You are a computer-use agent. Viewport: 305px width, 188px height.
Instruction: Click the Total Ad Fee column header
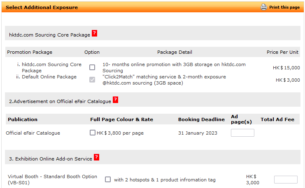pos(277,119)
